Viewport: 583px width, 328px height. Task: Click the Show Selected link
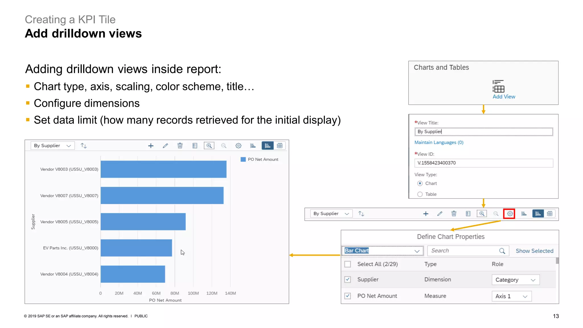click(x=534, y=251)
